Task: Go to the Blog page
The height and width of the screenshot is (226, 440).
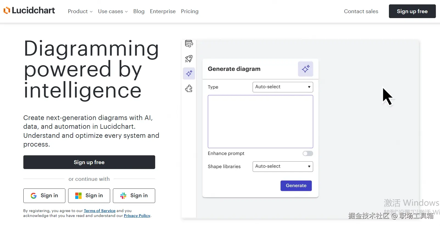Action: coord(139,12)
